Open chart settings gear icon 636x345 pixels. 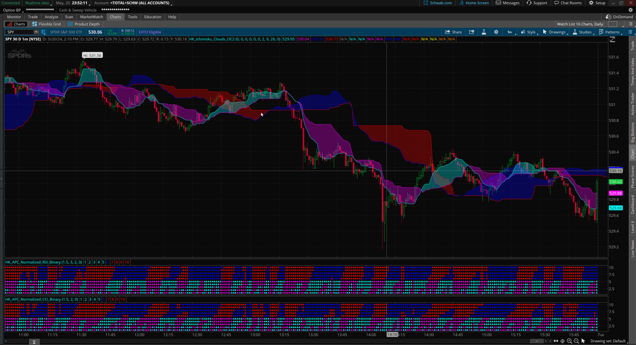(x=496, y=32)
